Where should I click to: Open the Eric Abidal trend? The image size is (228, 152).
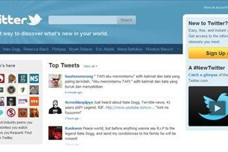pyautogui.click(x=105, y=49)
